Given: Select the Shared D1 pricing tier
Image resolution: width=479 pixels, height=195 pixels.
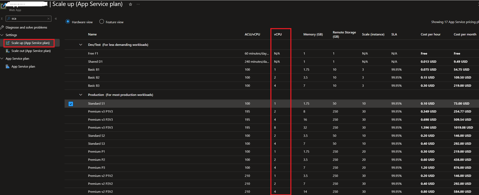Looking at the screenshot, I should click(x=95, y=62).
